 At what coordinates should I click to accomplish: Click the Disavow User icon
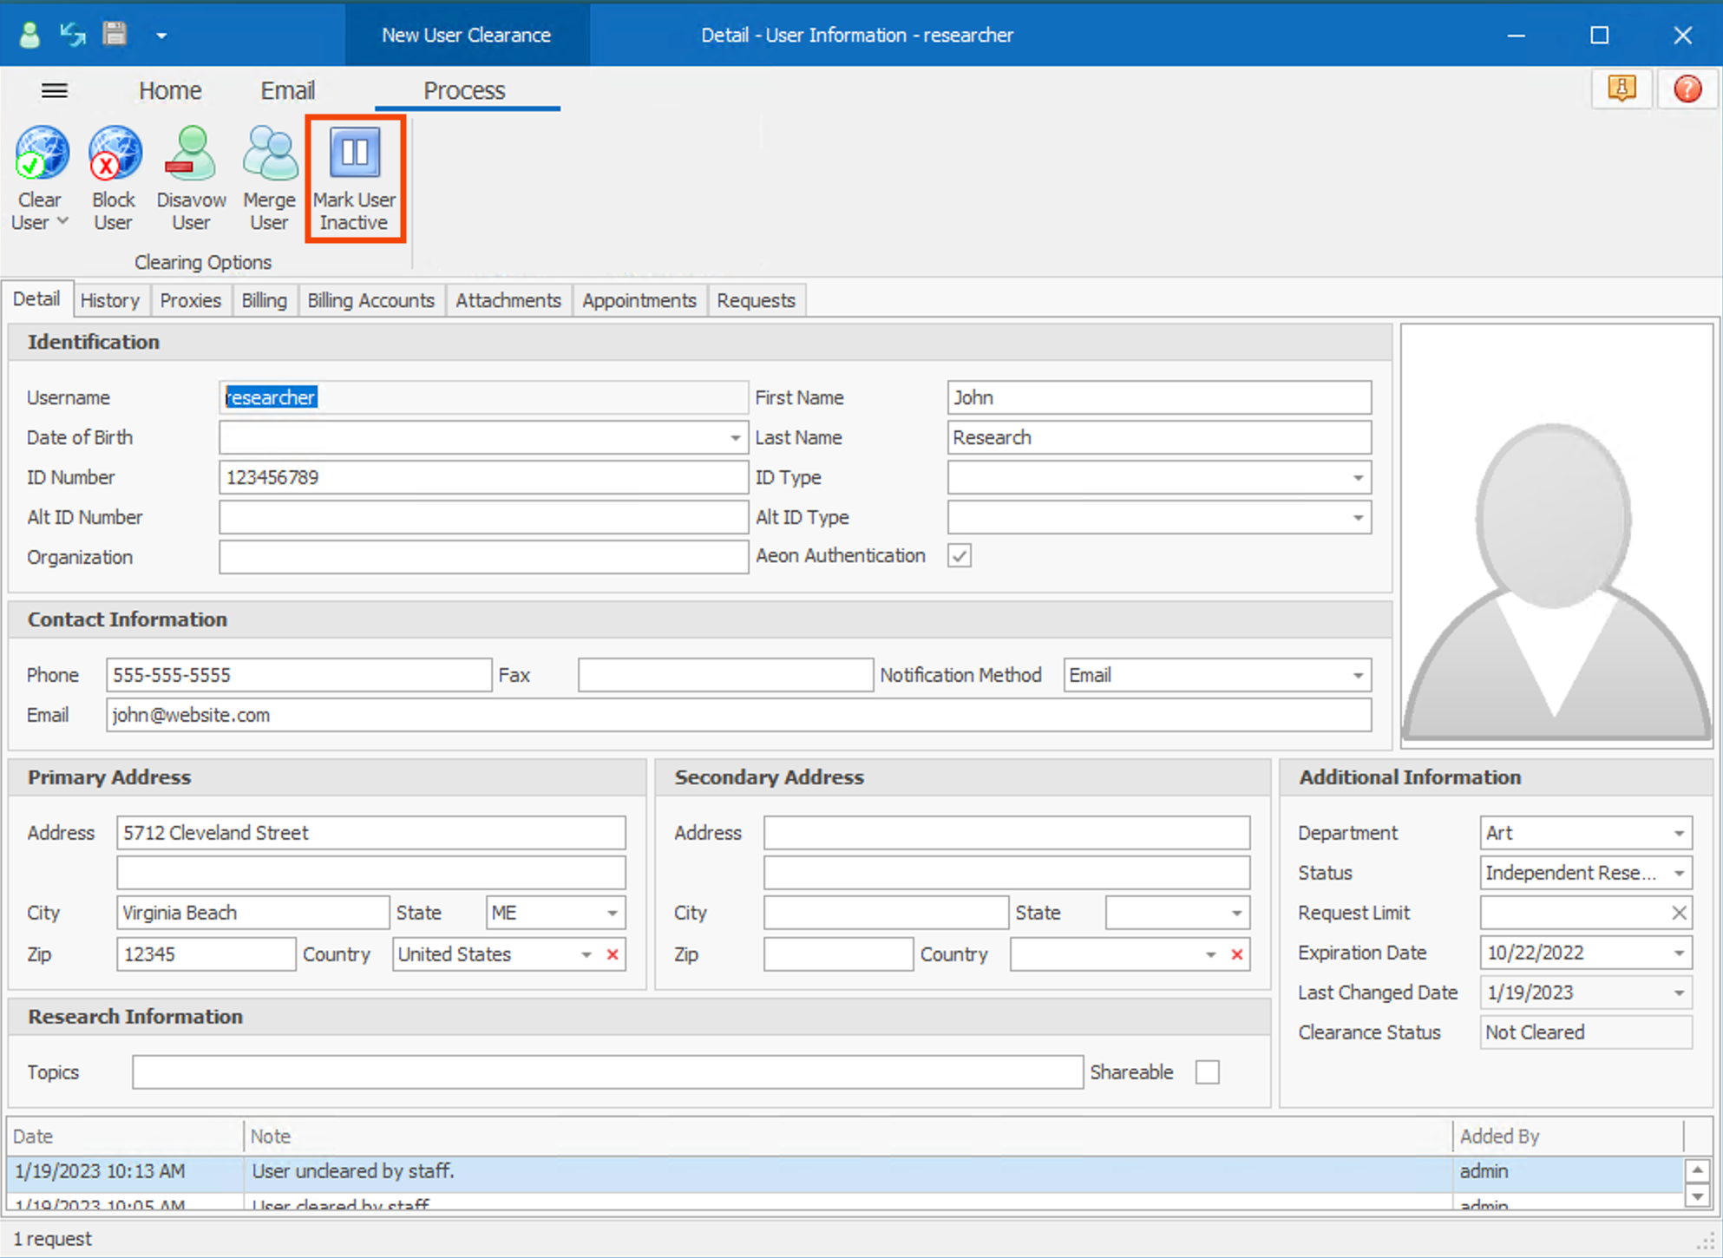tap(191, 154)
